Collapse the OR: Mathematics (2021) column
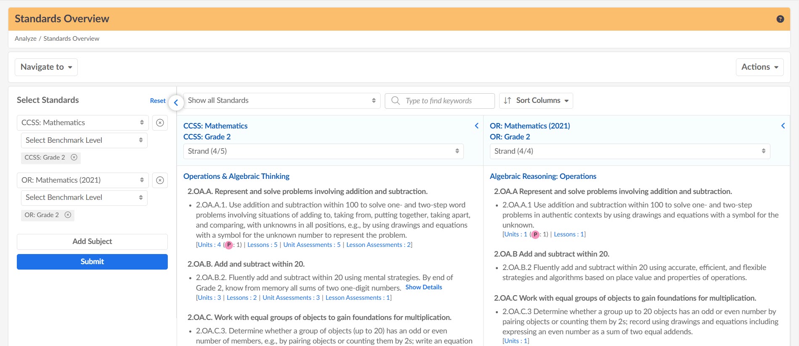 [x=783, y=126]
